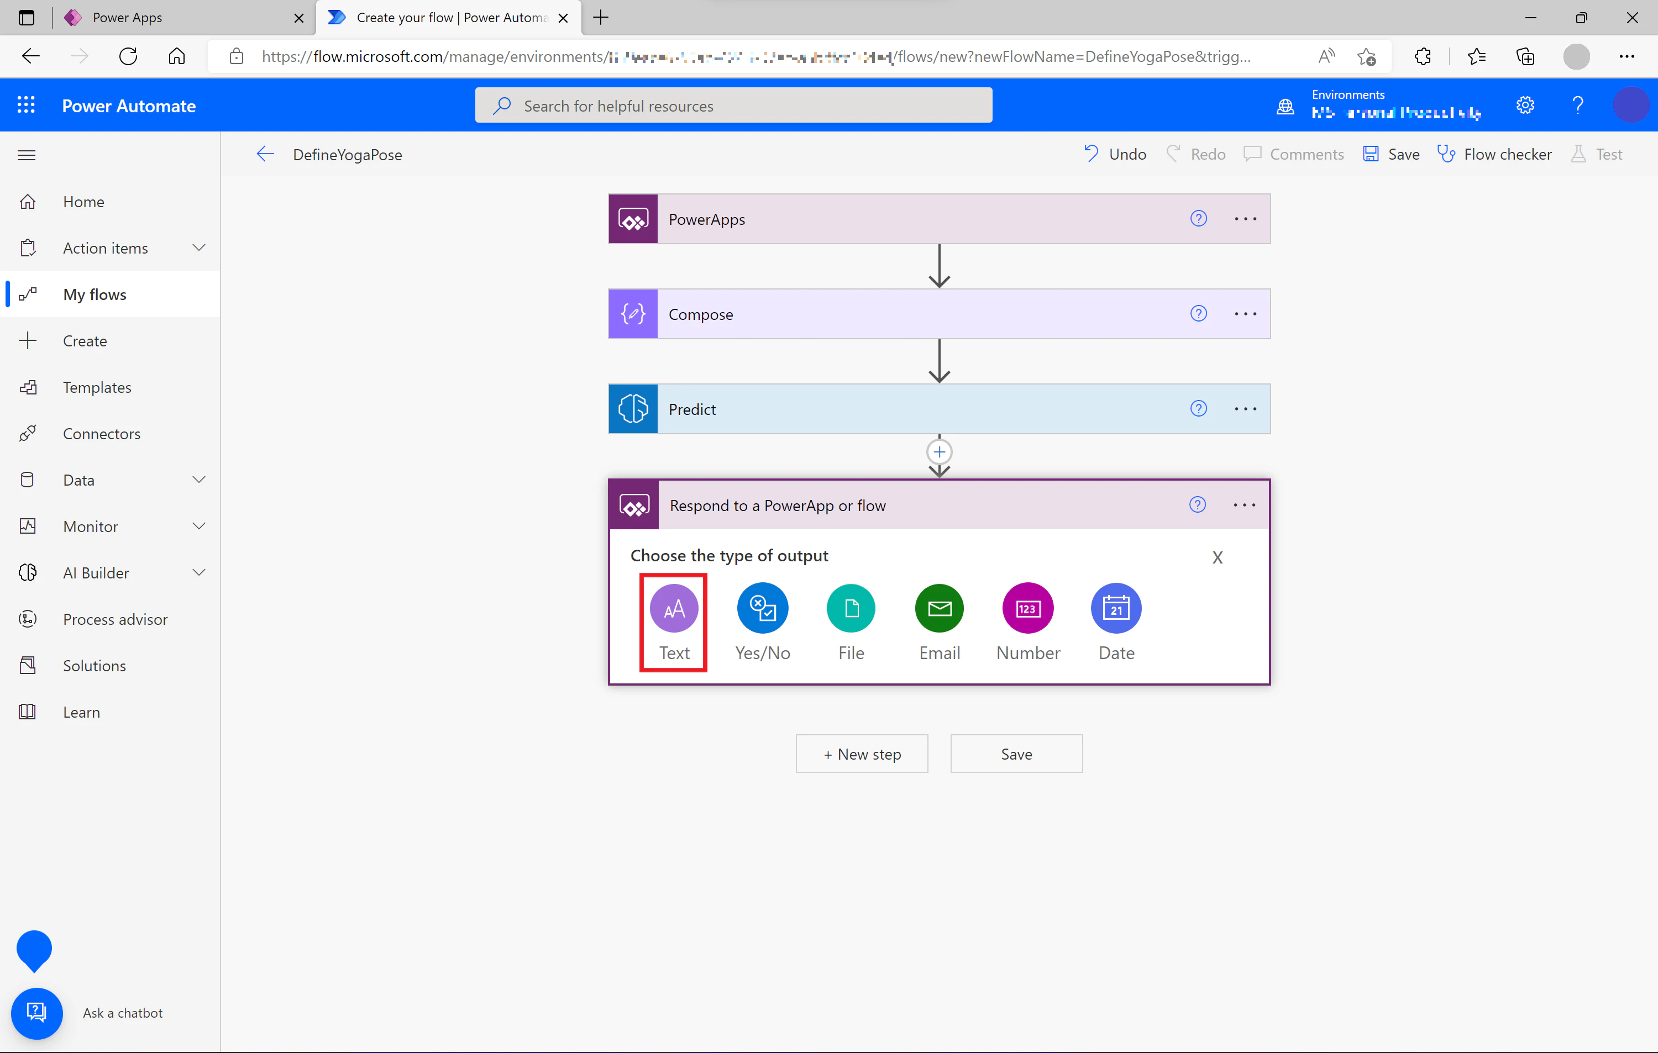Expand the Monitor section chevron
The image size is (1658, 1053).
[199, 526]
